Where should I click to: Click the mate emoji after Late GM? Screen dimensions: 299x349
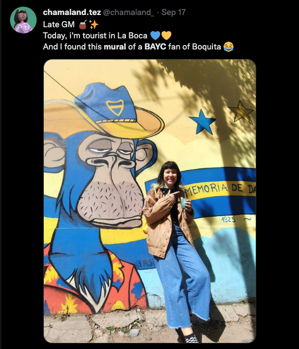83,24
